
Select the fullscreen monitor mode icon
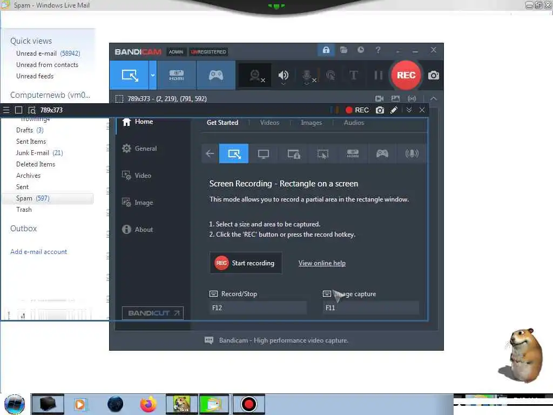tap(264, 153)
